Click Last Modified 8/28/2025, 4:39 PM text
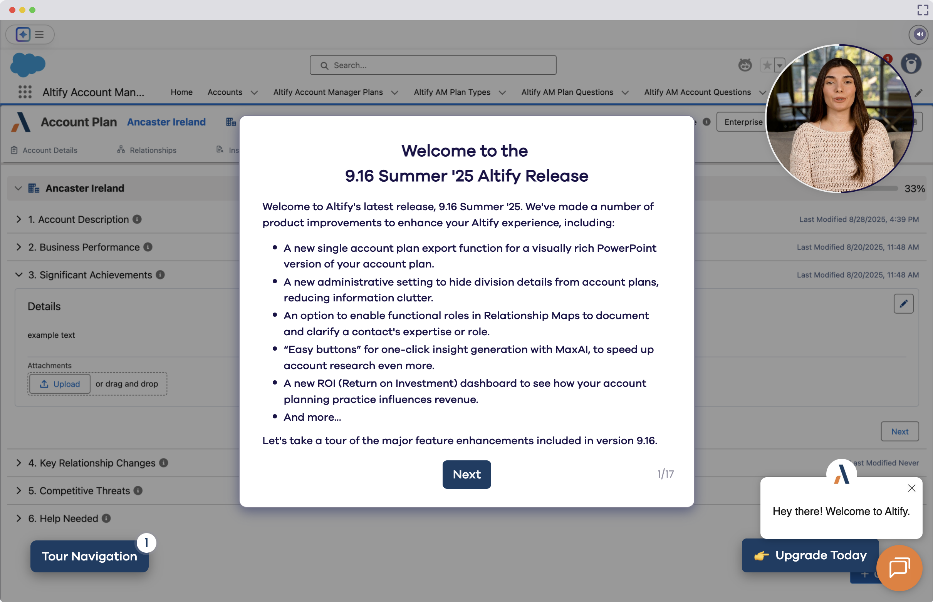 859,219
